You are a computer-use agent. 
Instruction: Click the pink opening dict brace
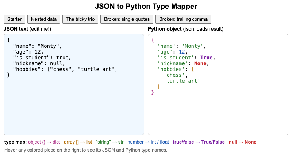pyautogui.click(x=153, y=40)
